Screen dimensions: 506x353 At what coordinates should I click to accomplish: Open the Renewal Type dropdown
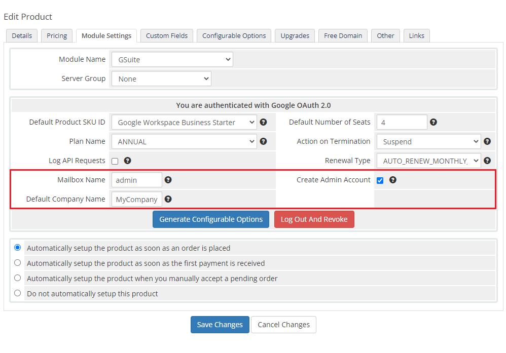(428, 161)
